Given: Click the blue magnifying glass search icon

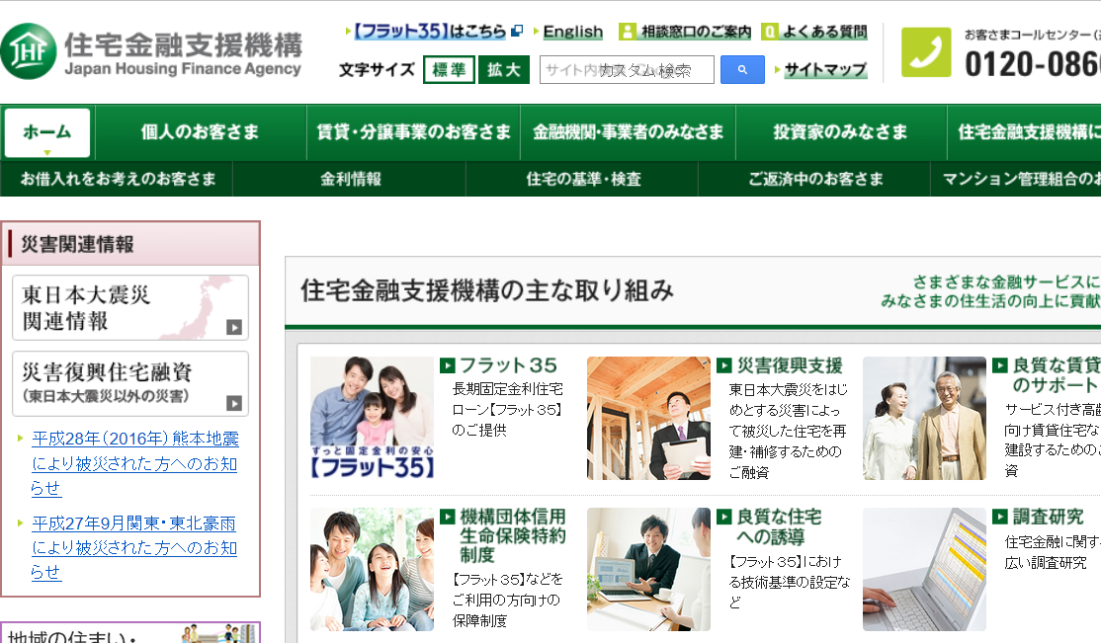Looking at the screenshot, I should tap(742, 70).
